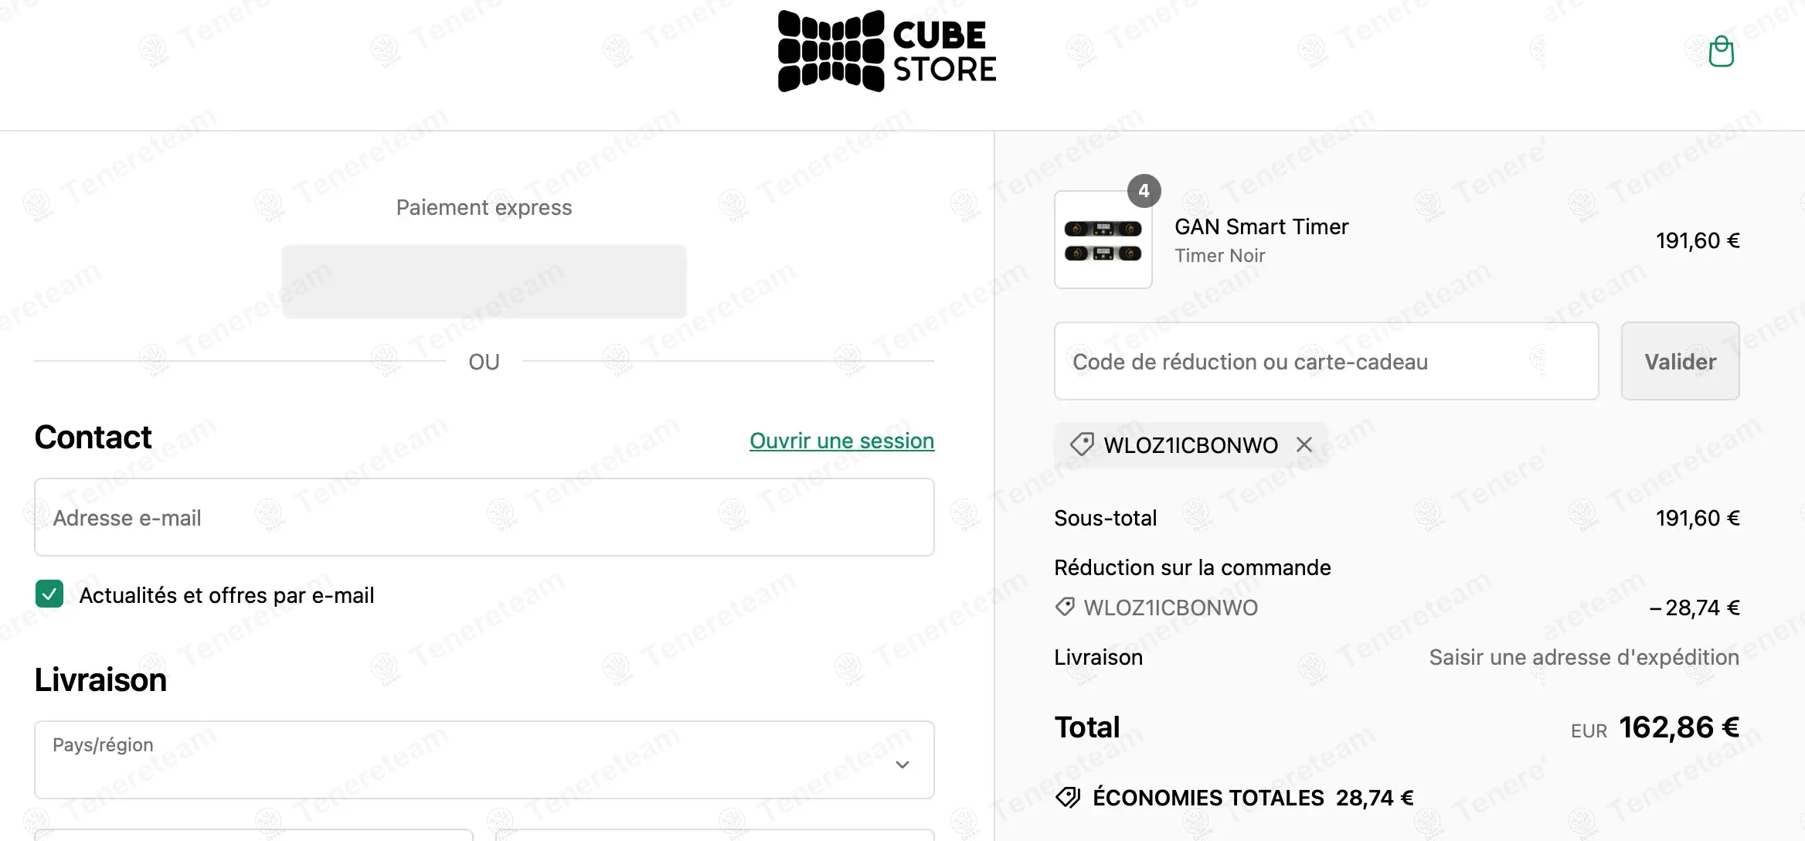Open the shopping bag cart icon

tap(1721, 52)
